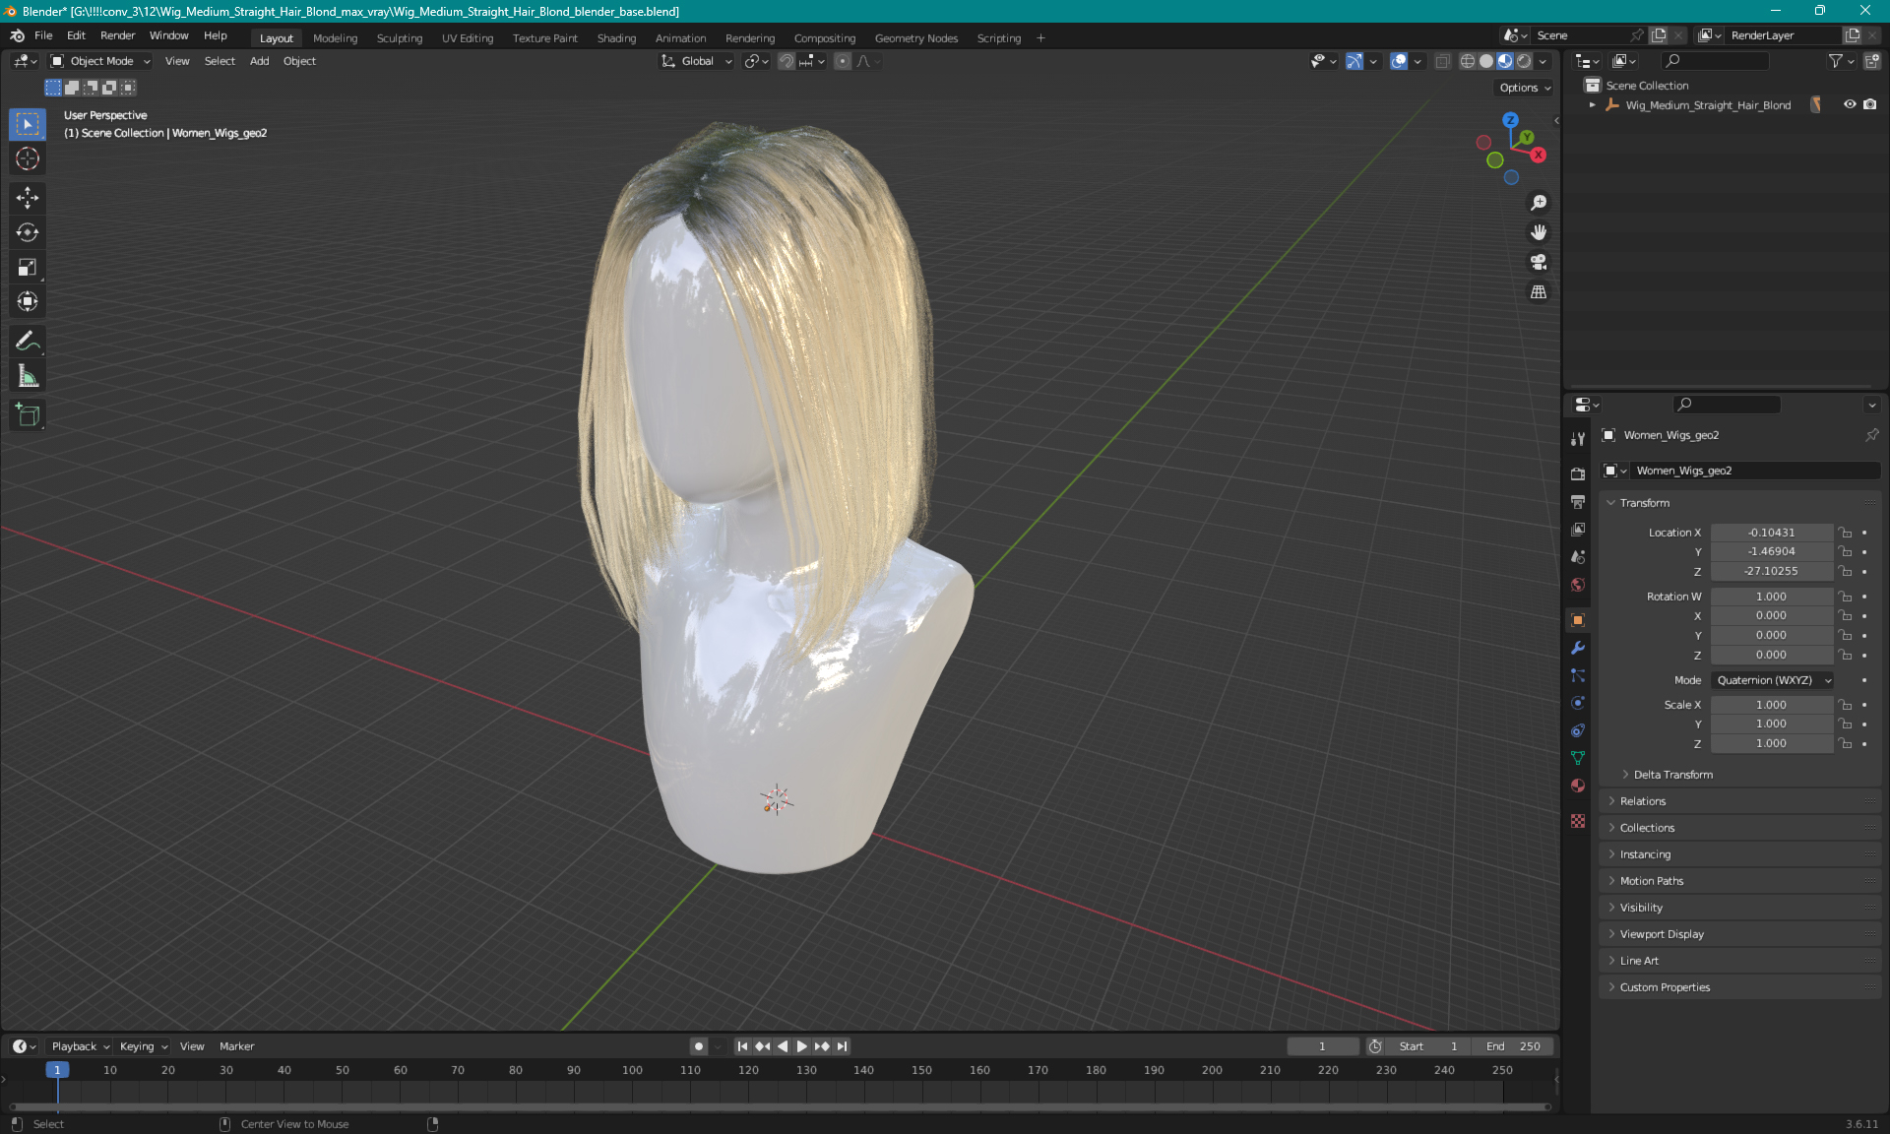Expand the Viewport Display panel
Viewport: 1890px width, 1134px height.
click(1662, 934)
